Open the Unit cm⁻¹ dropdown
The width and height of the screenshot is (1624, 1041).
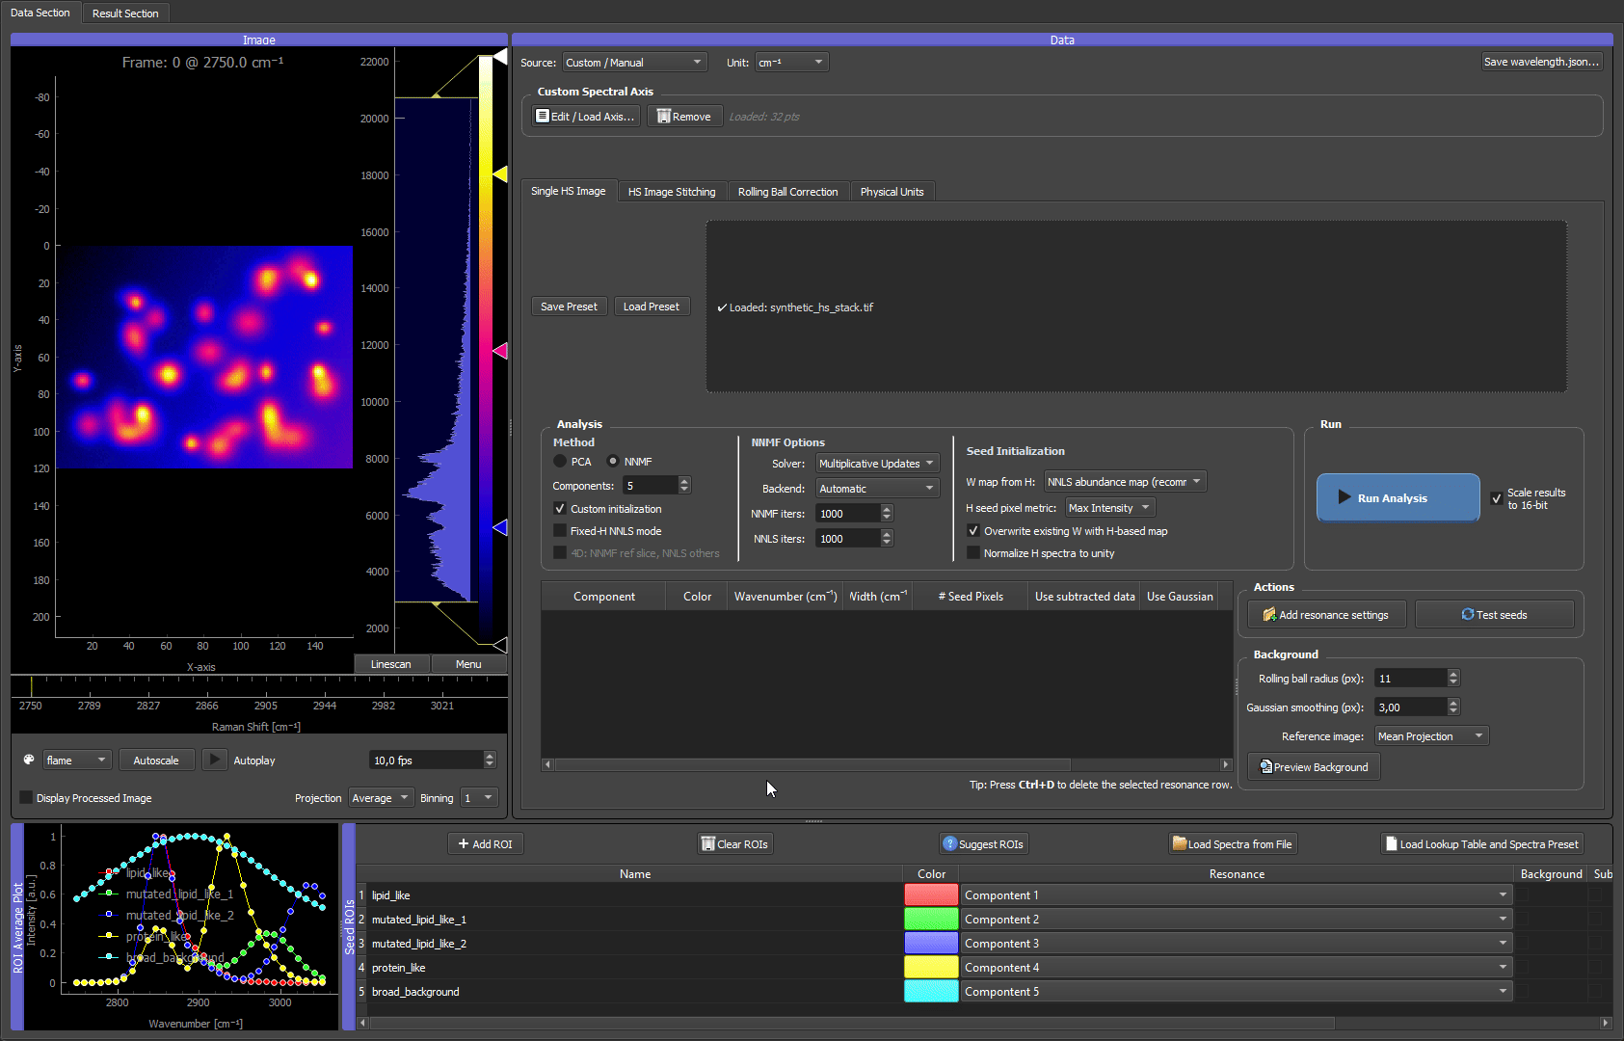[x=791, y=63]
